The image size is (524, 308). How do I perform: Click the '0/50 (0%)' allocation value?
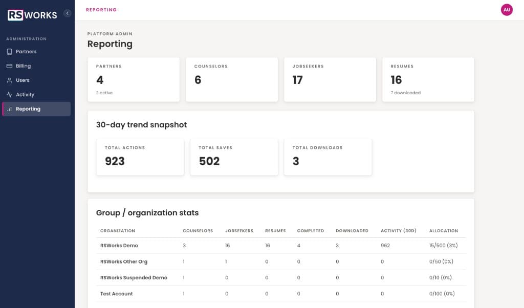coord(441,261)
